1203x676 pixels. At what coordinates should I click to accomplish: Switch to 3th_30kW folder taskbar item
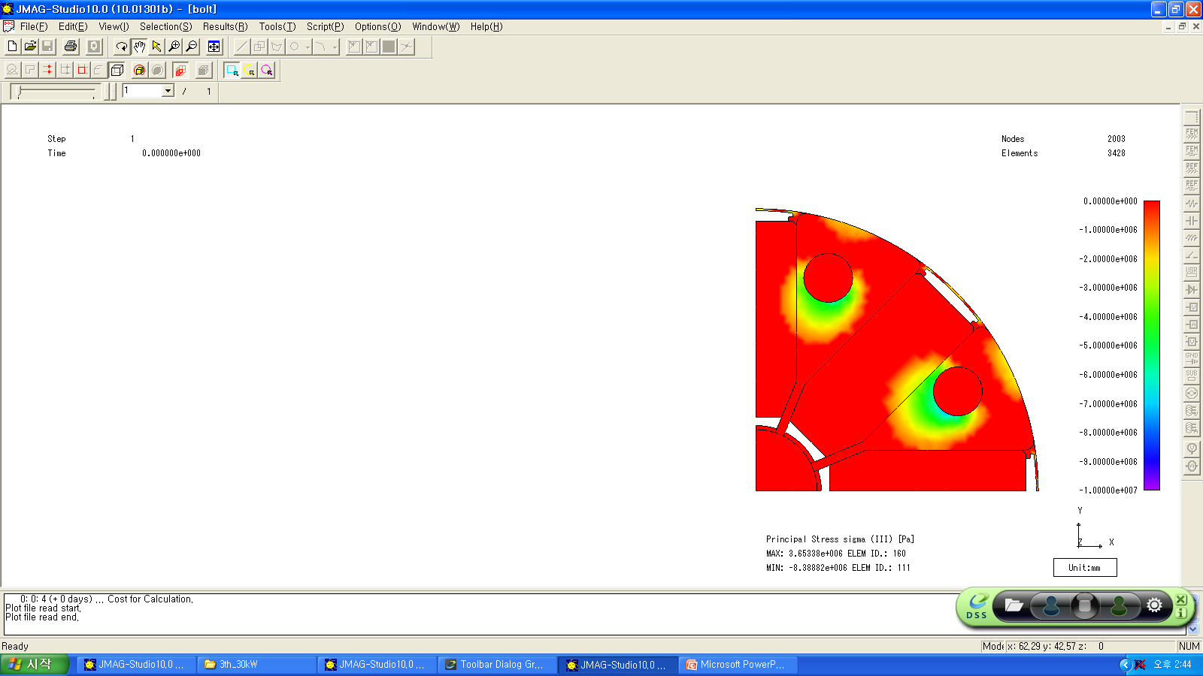pyautogui.click(x=256, y=665)
